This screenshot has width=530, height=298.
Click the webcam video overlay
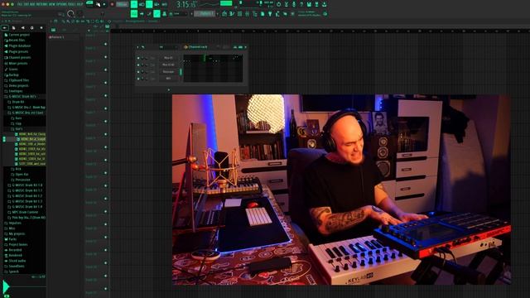(x=341, y=190)
